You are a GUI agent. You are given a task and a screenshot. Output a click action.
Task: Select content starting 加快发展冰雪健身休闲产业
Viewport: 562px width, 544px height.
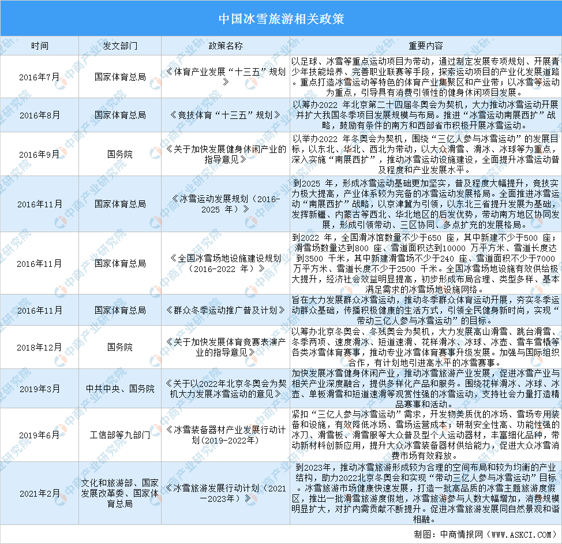(425, 389)
